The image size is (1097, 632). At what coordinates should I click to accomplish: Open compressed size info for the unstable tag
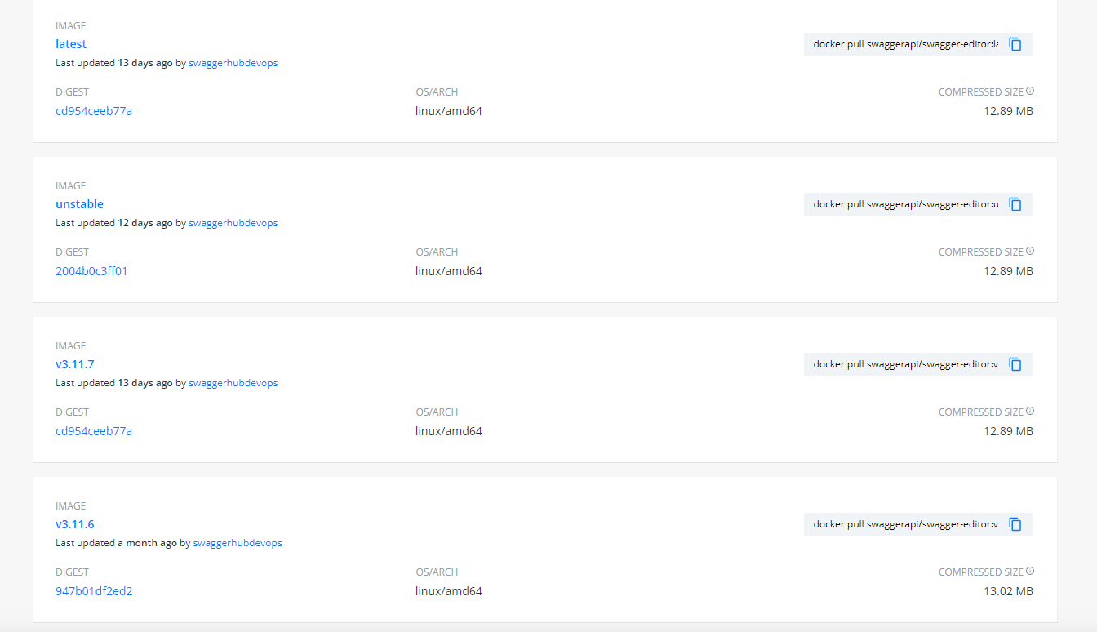[x=1030, y=250]
